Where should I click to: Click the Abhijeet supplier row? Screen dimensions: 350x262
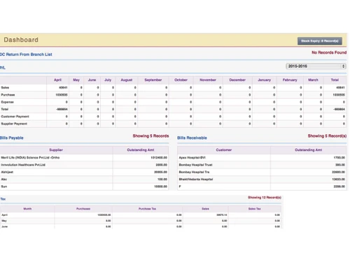(84, 172)
